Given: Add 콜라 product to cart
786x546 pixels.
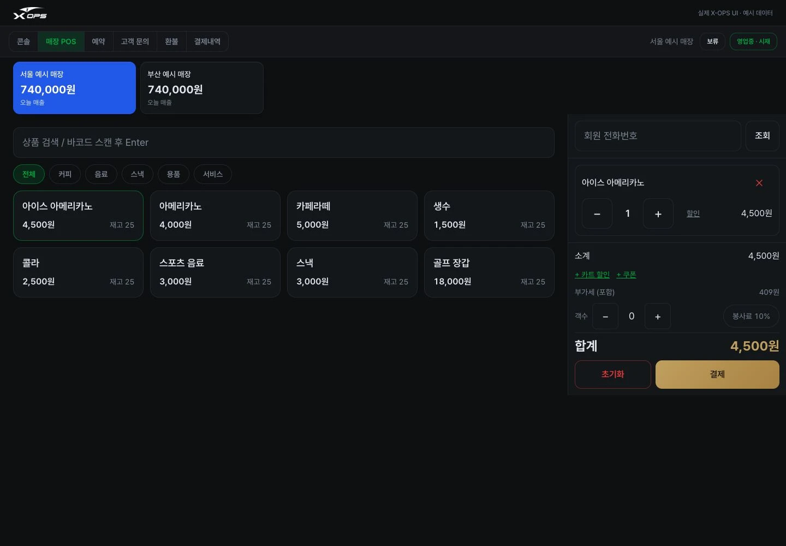Looking at the screenshot, I should [x=78, y=272].
